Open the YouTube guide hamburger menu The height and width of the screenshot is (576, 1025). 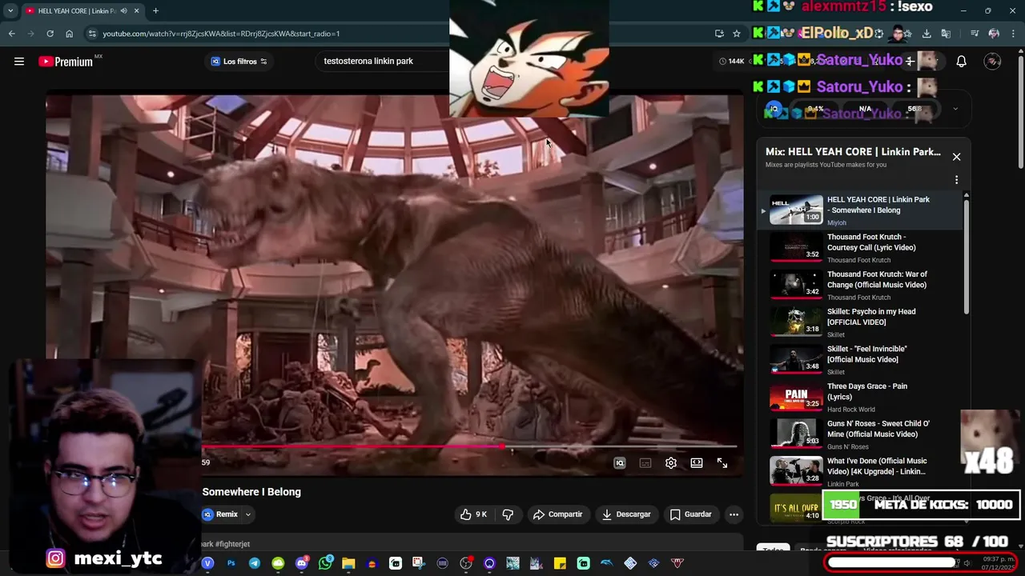tap(19, 61)
